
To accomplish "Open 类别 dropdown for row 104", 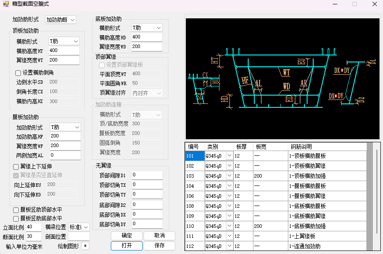I will (229, 185).
